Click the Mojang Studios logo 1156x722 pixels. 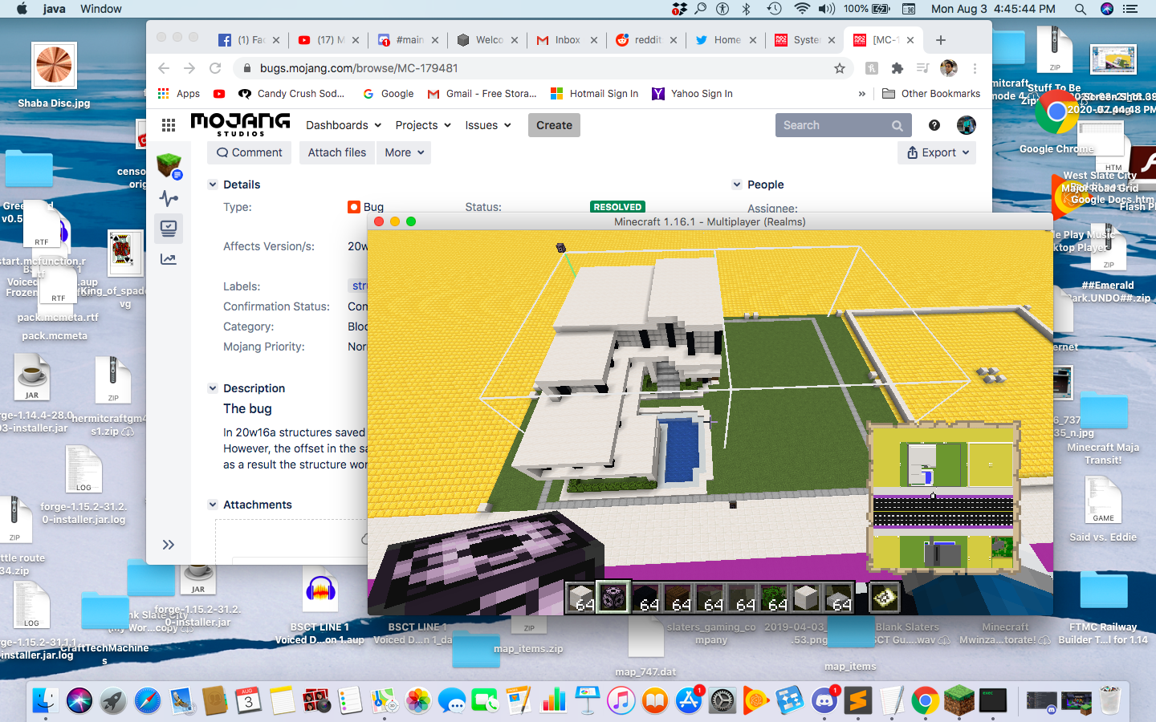point(240,124)
